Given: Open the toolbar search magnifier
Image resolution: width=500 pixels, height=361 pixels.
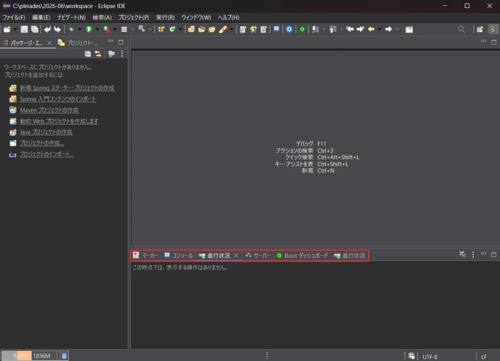Looking at the screenshot, I should click(x=462, y=29).
